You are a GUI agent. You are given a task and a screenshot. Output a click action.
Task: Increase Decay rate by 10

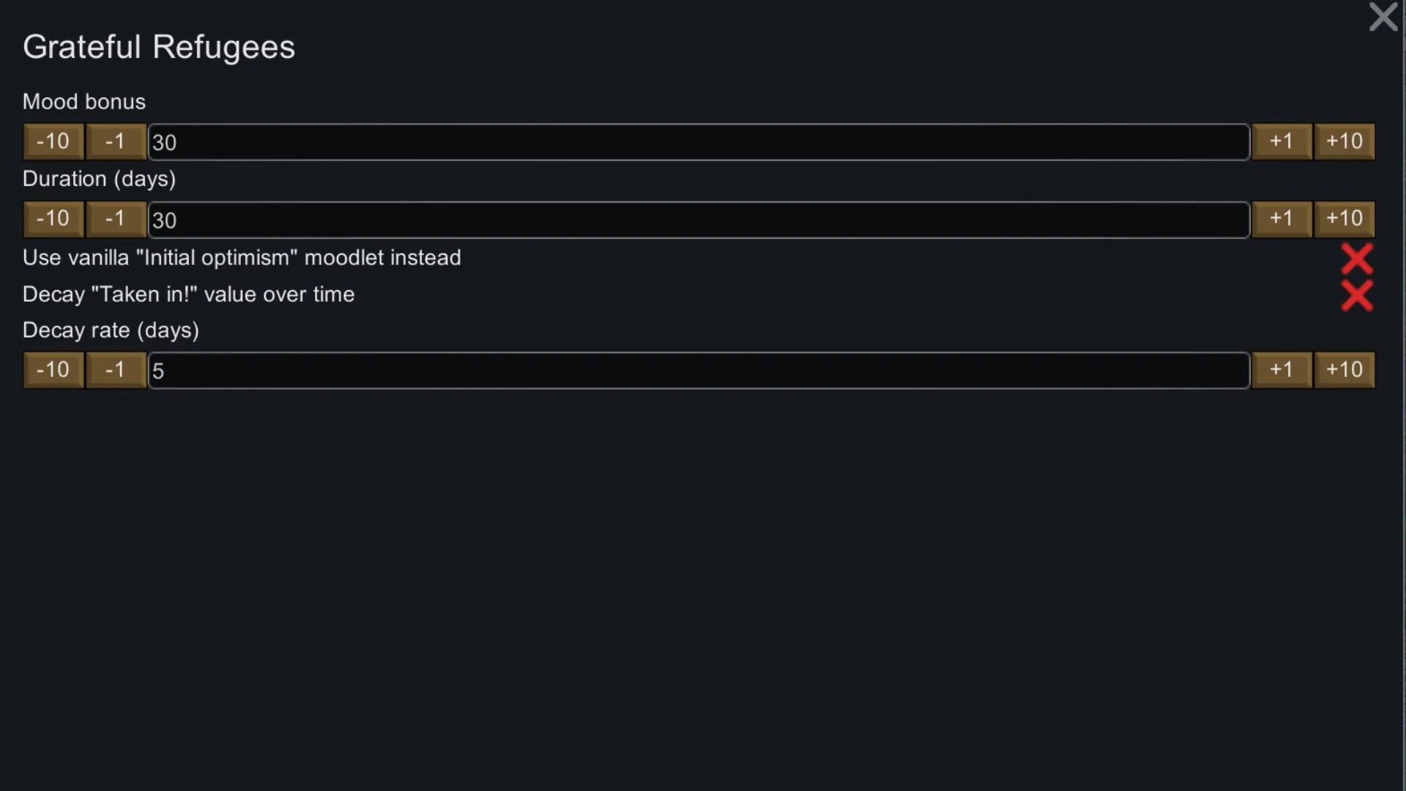[1344, 370]
